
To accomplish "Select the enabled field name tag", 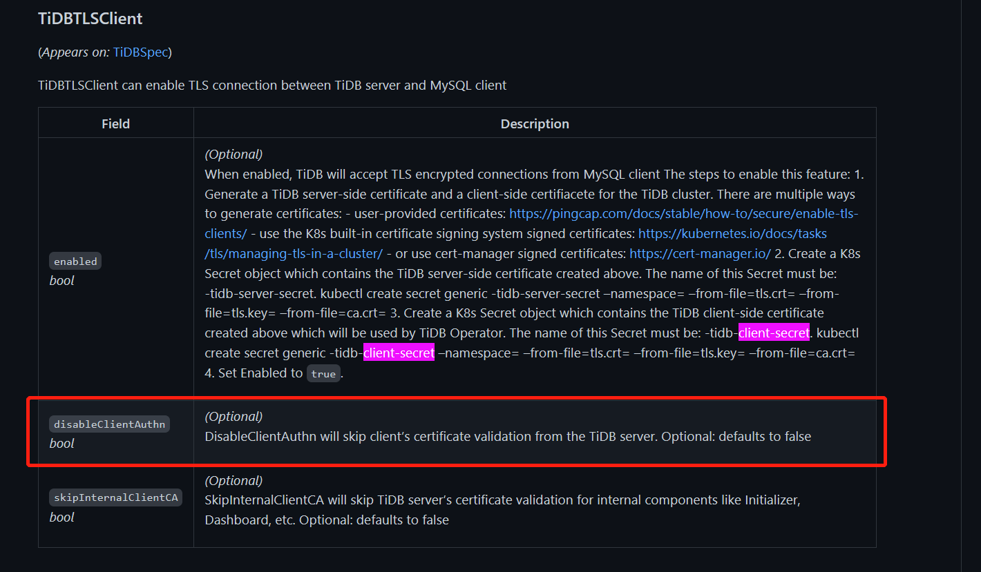I will pyautogui.click(x=75, y=262).
